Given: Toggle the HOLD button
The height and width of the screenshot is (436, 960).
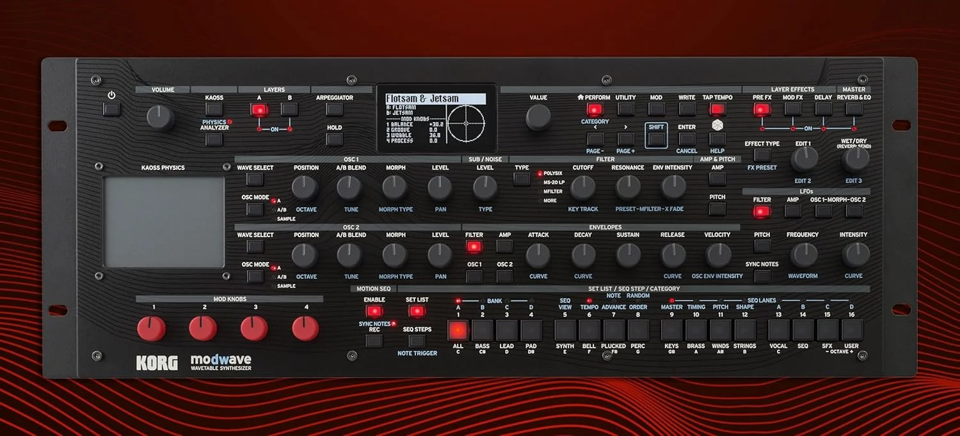Looking at the screenshot, I should coord(334,138).
